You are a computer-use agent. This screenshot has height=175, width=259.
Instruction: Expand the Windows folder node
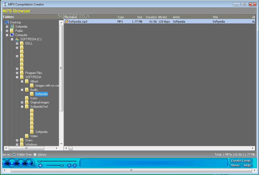(x=17, y=144)
